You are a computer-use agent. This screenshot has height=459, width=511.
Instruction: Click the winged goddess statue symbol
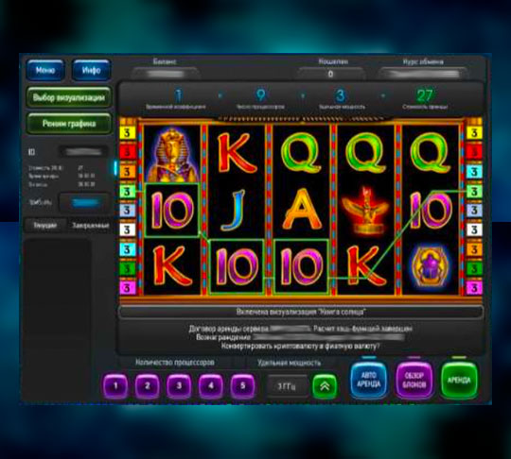pos(365,212)
